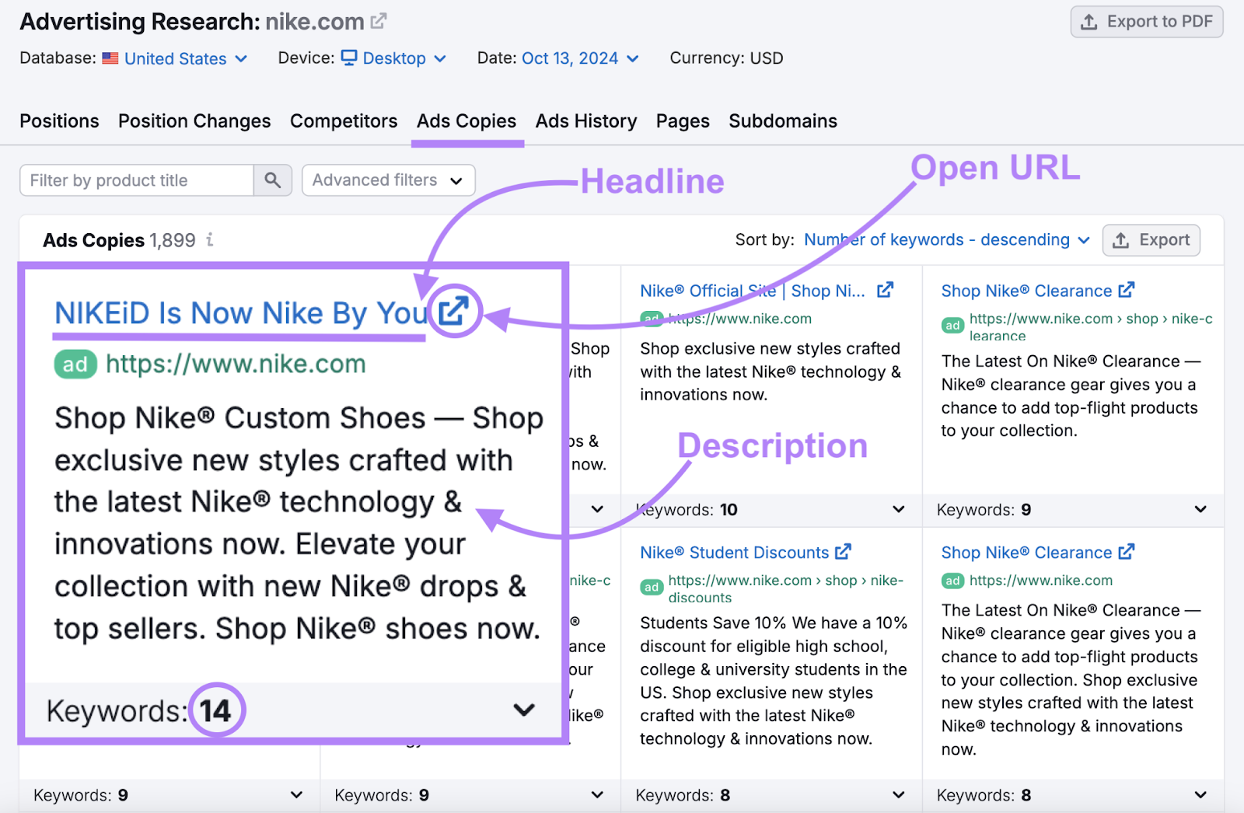Open URL icon for lower Shop Nike Clearance
Viewport: 1244px width, 813px height.
point(1127,552)
